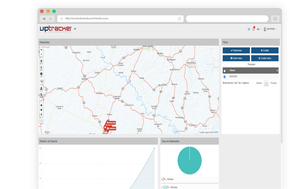Click the Pesquisar search input field
The height and width of the screenshot is (189, 290).
tap(267, 64)
